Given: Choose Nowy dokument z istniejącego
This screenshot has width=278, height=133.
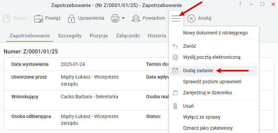Looking at the screenshot, I should point(214,33).
